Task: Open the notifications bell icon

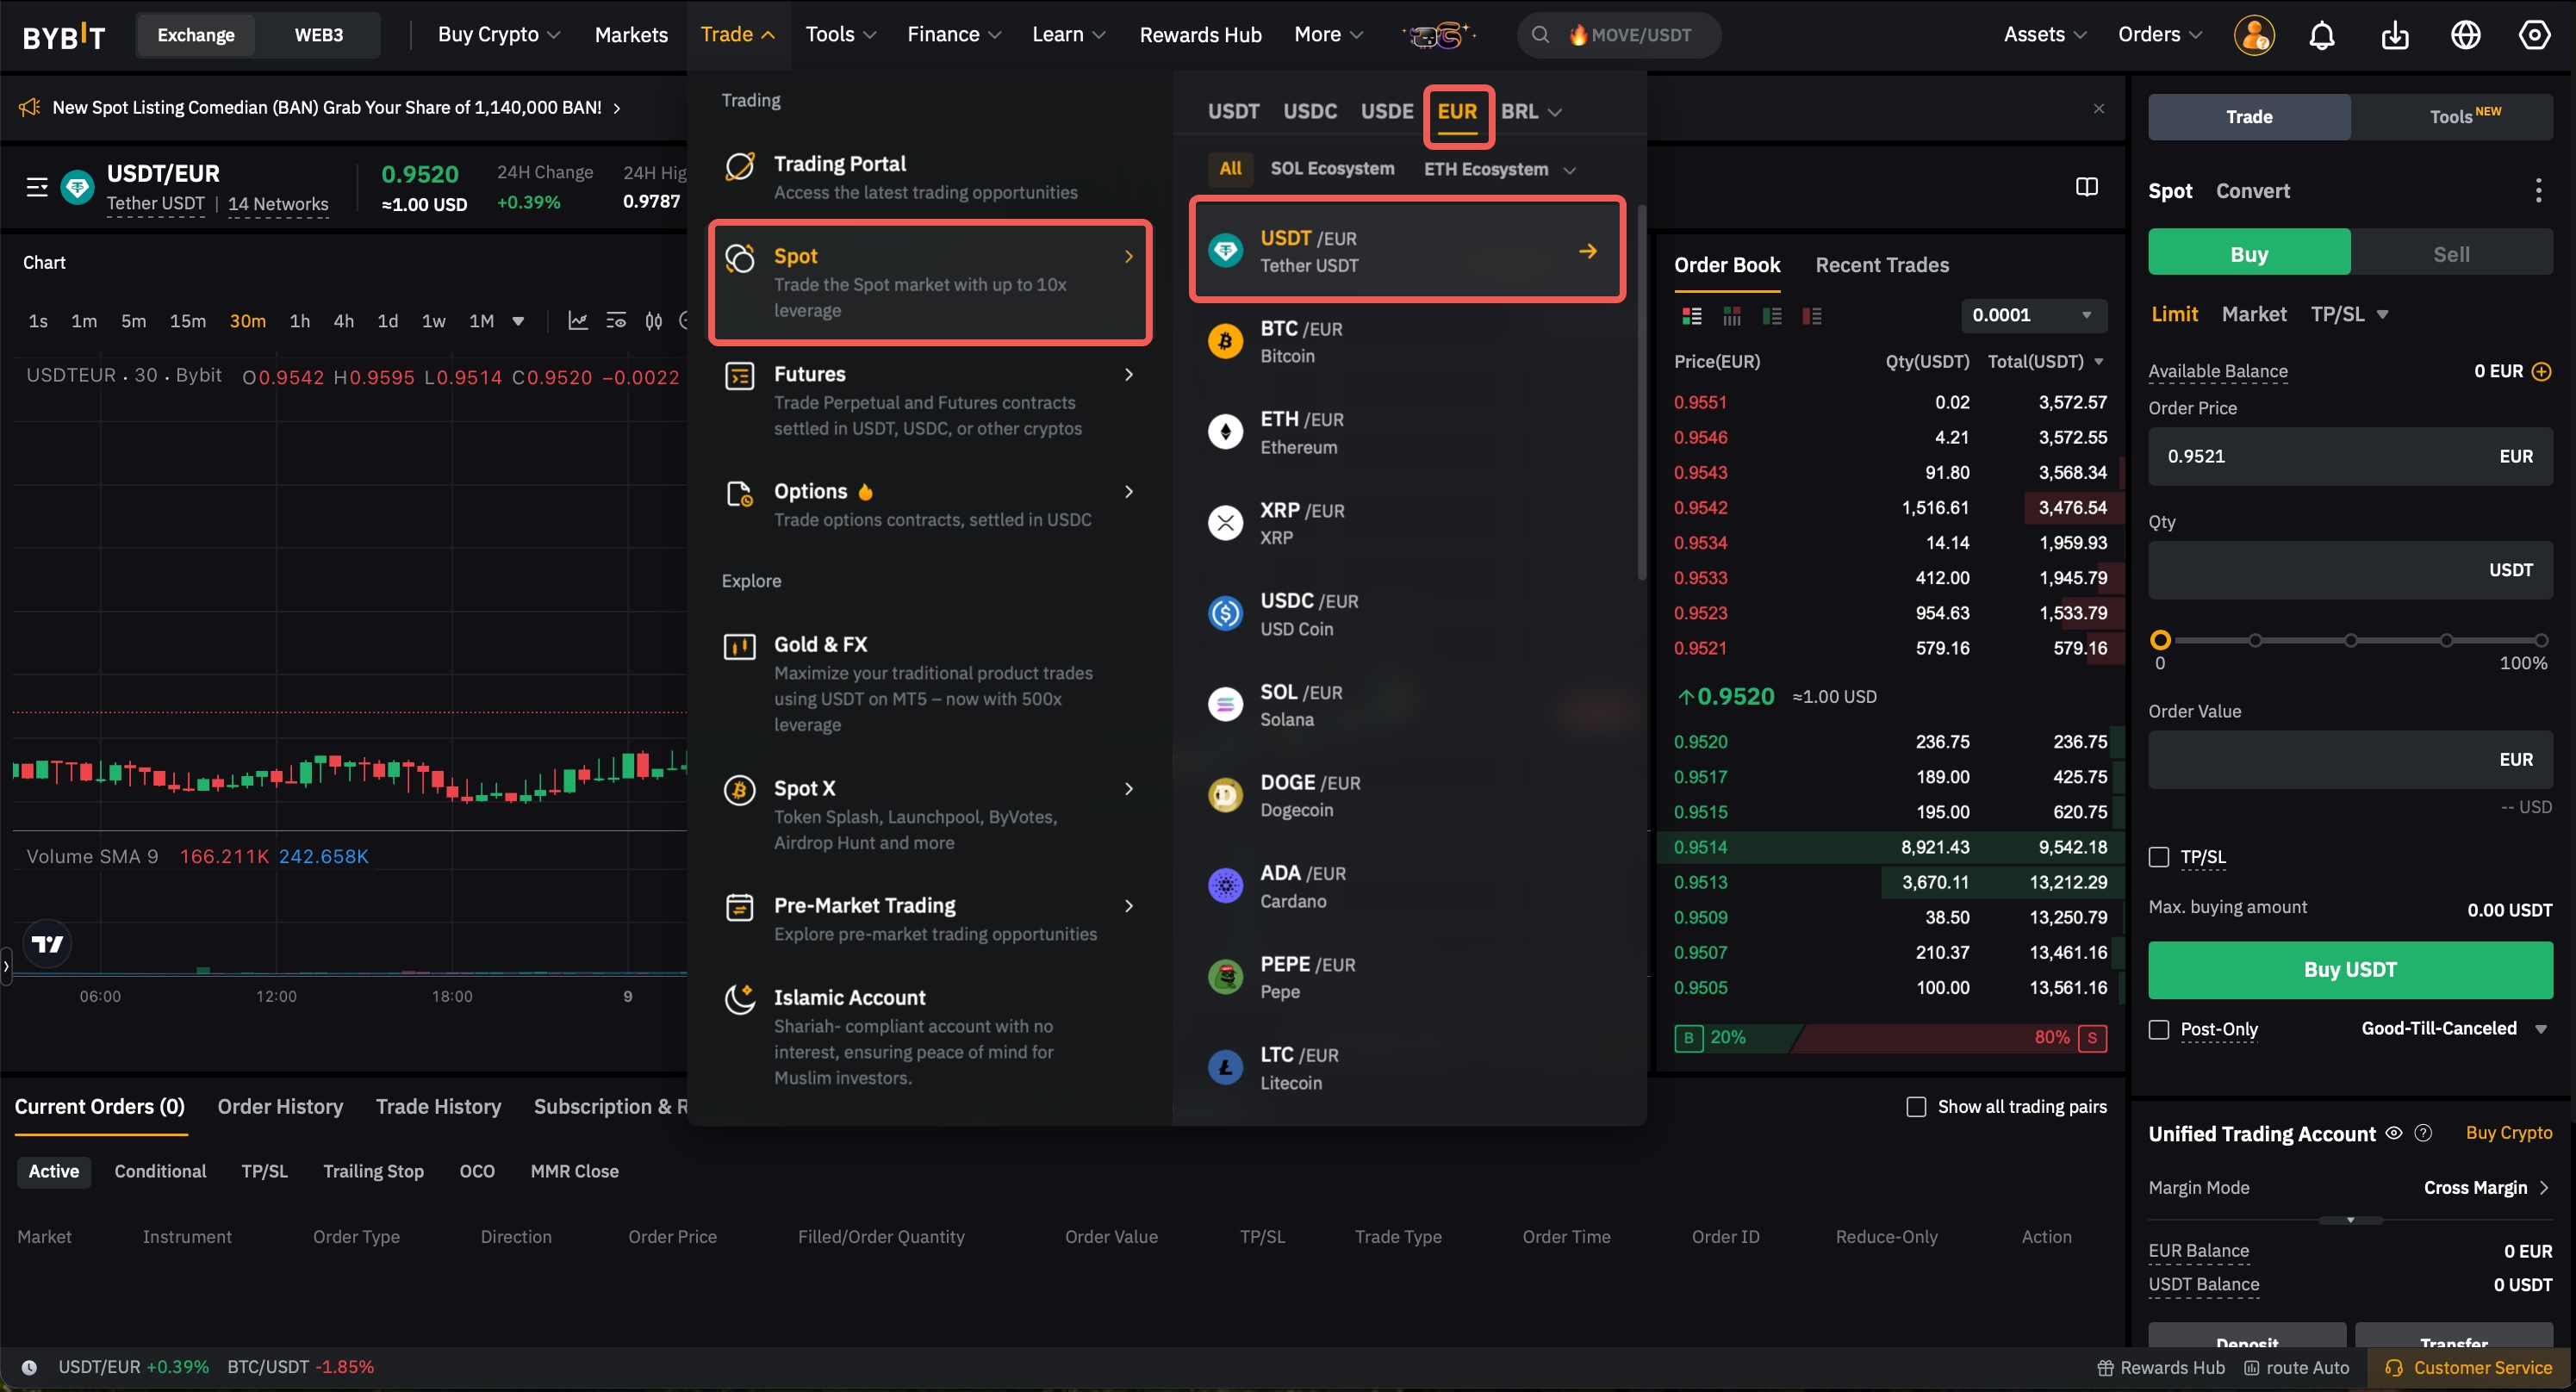Action: click(x=2321, y=35)
